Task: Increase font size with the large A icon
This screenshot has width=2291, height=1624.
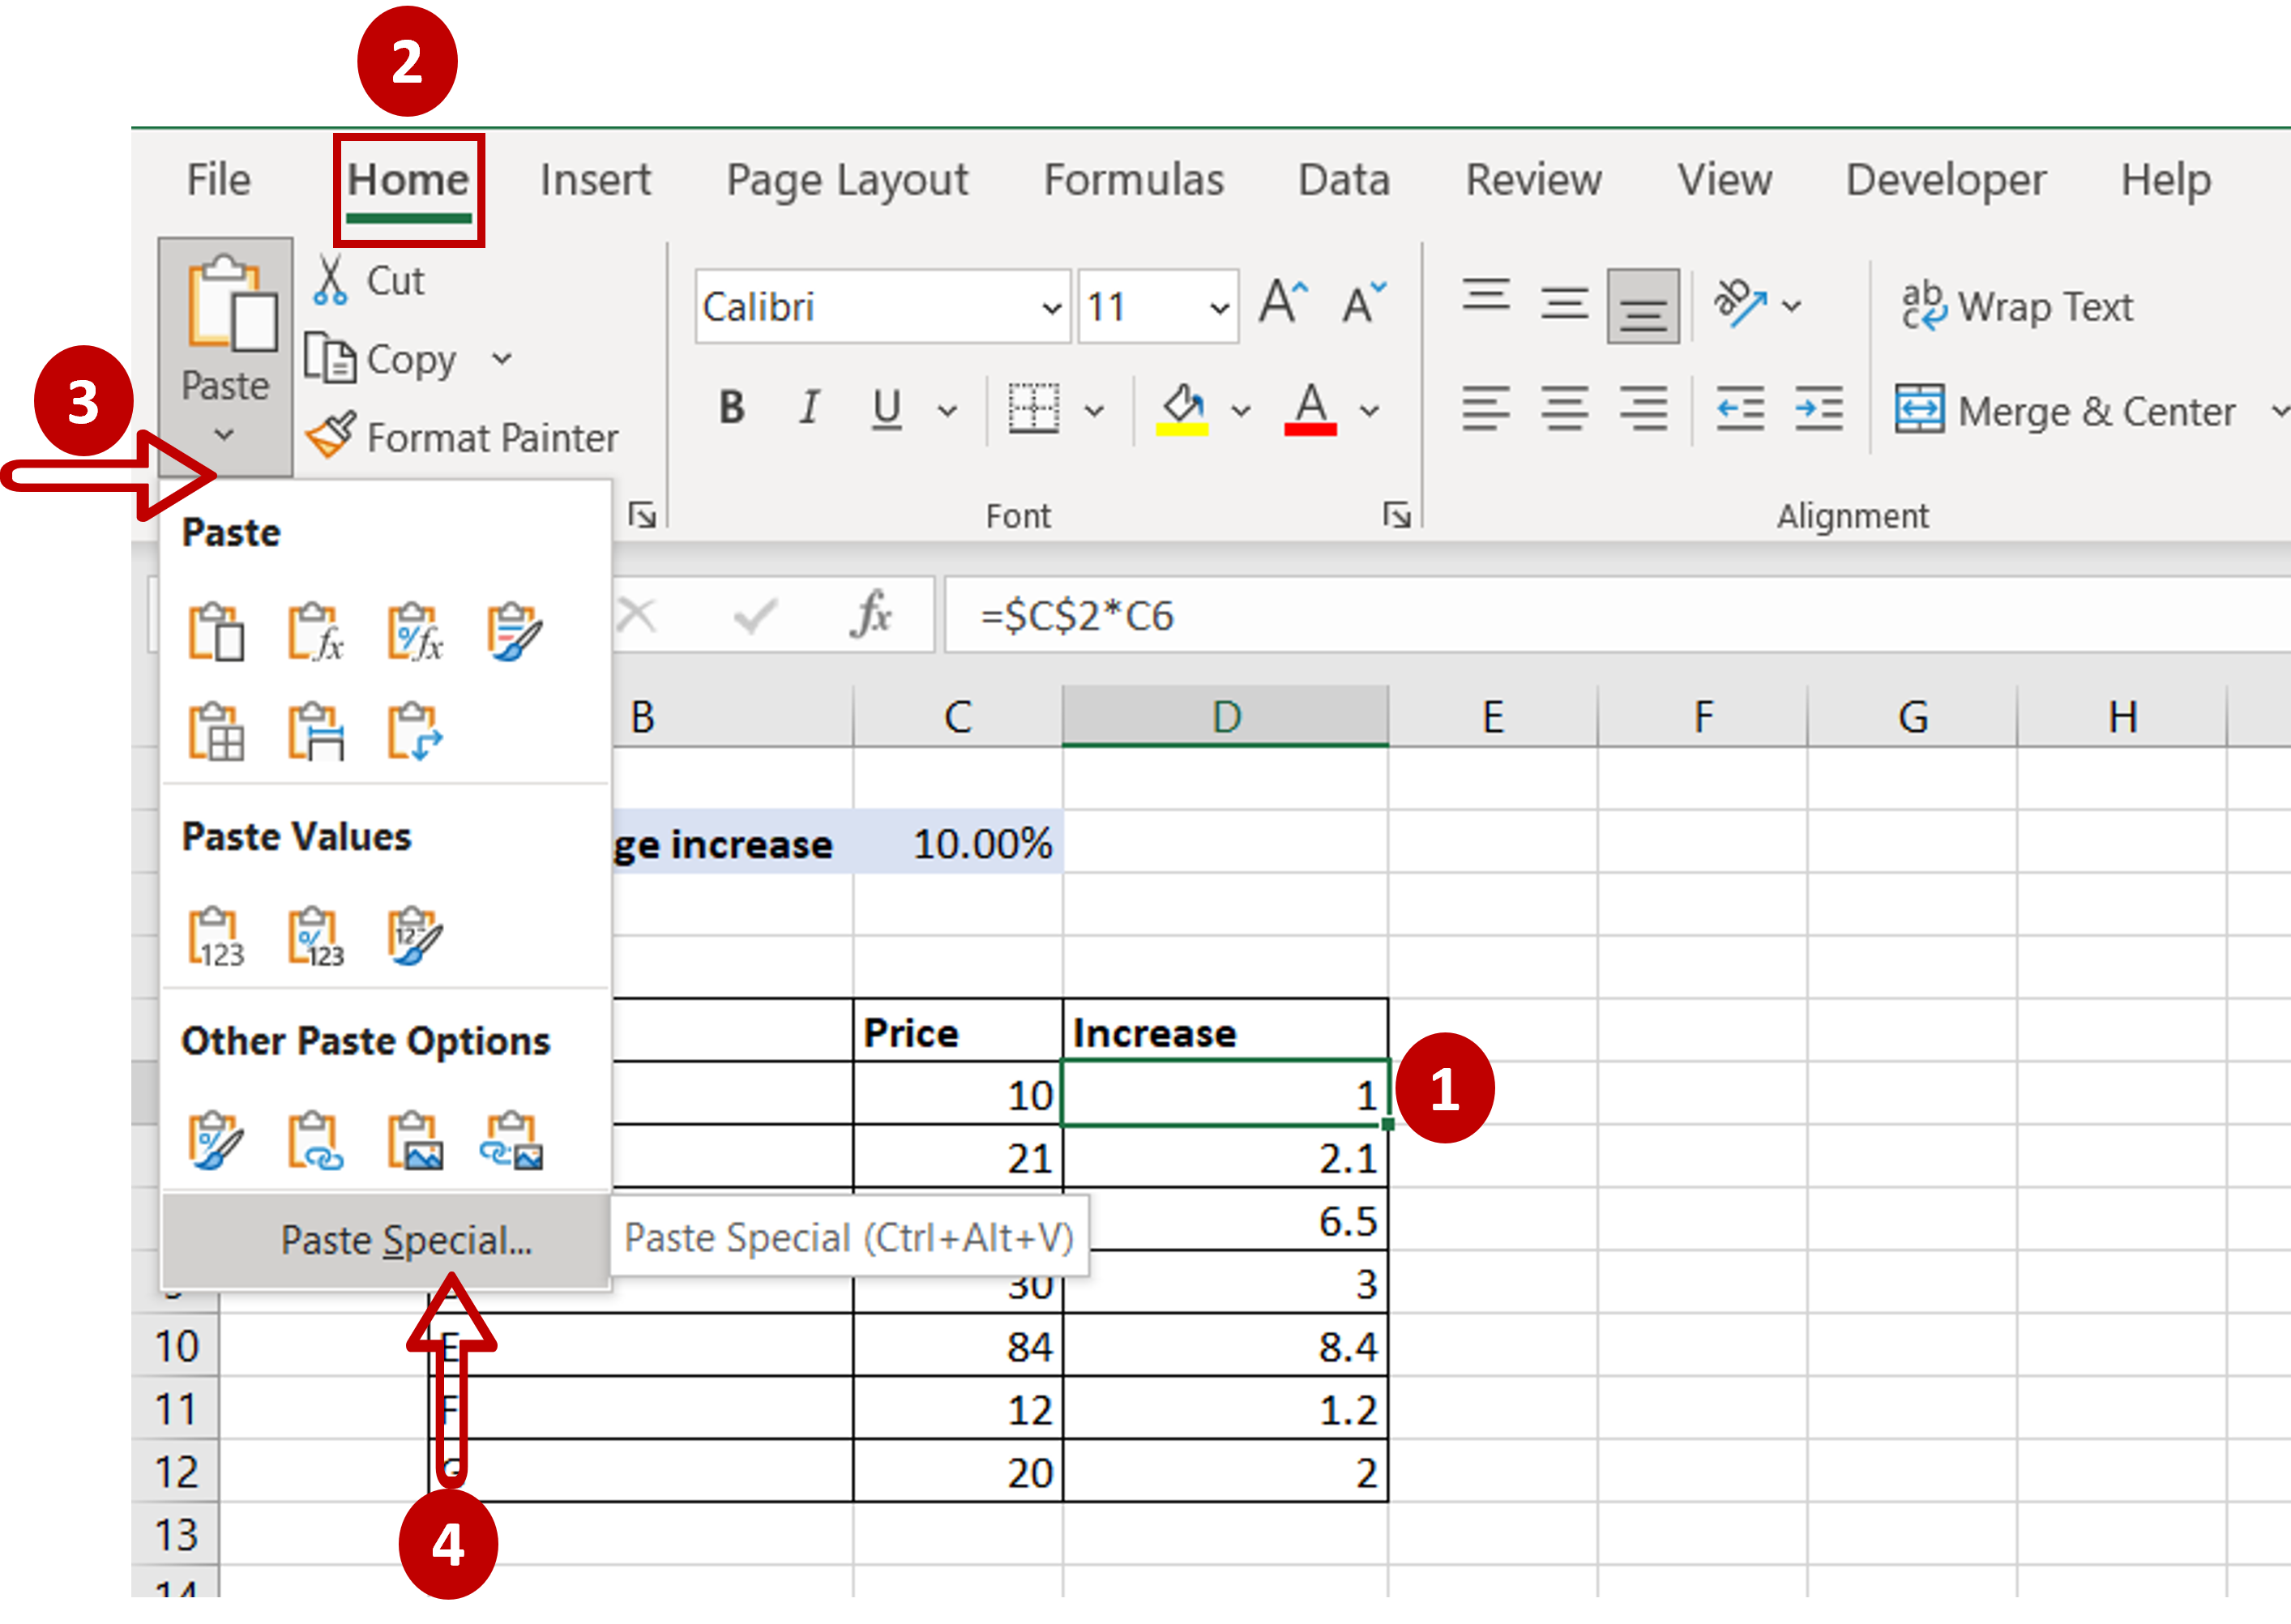Action: (x=1284, y=302)
